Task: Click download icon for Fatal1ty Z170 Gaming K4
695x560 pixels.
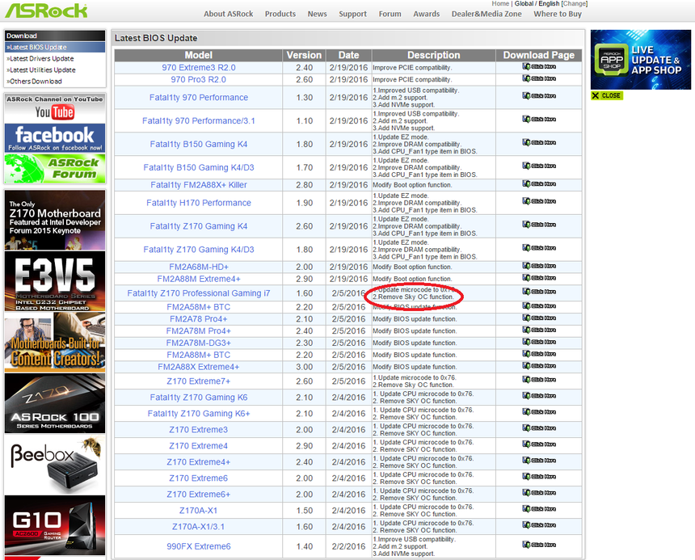Action: click(x=538, y=224)
